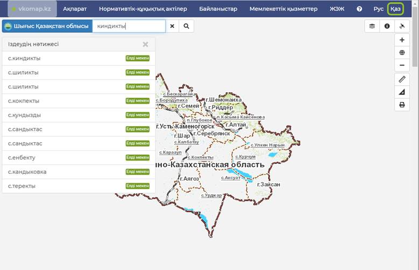Run search with the magnifier button
Viewport: 419px width, 270px height.
(x=187, y=26)
